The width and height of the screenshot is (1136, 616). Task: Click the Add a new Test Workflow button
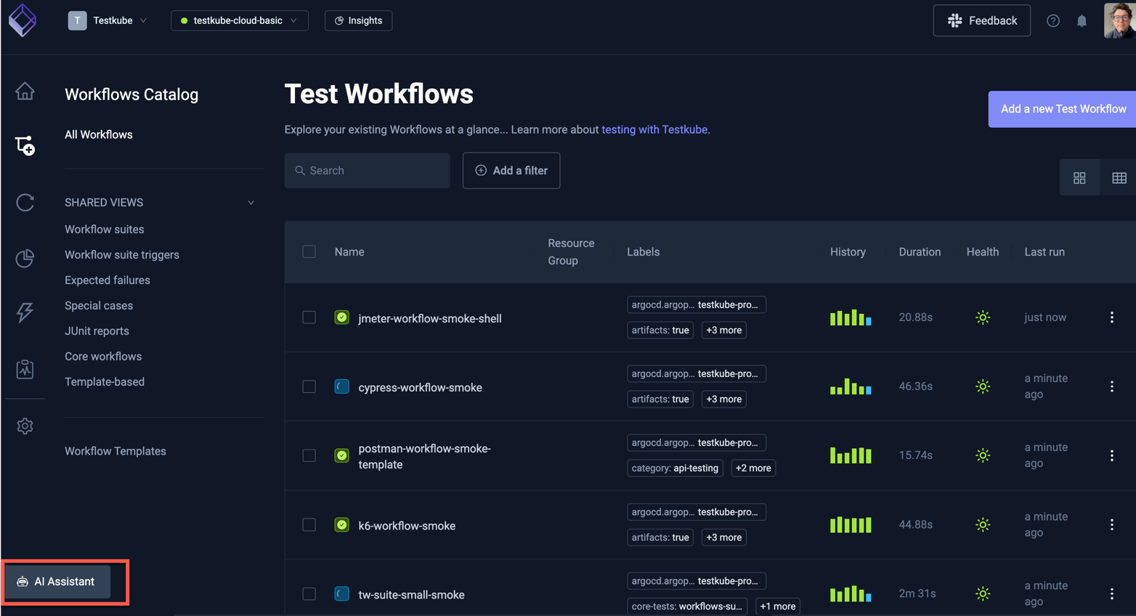coord(1063,109)
